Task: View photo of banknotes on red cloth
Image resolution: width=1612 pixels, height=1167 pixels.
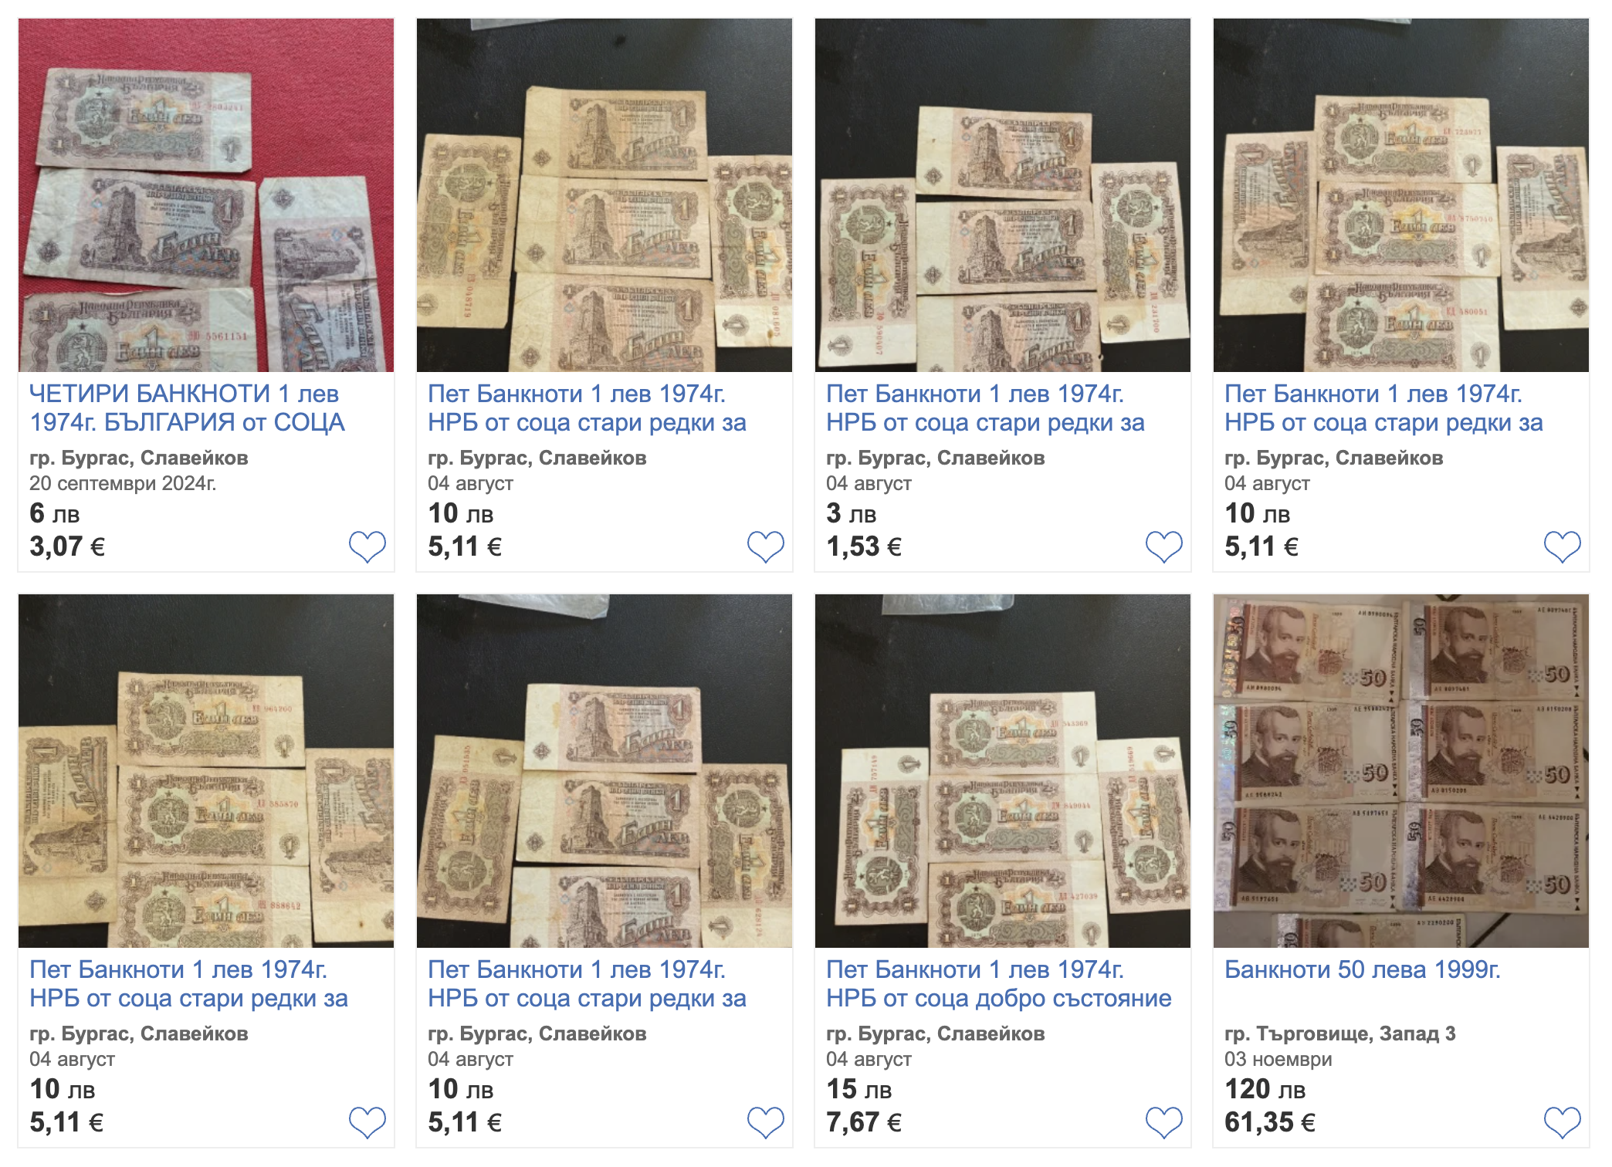Action: pyautogui.click(x=206, y=195)
